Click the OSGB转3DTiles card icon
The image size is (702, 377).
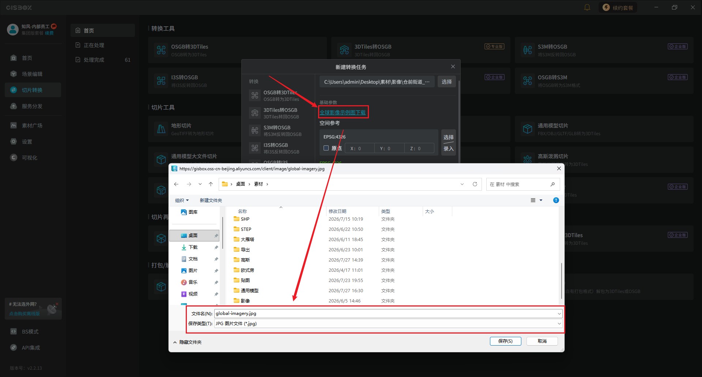[161, 50]
